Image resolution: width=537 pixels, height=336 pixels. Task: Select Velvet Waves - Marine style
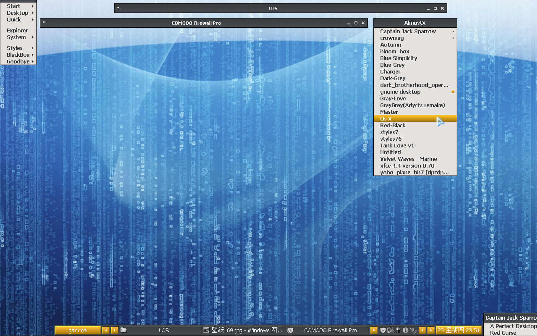pyautogui.click(x=408, y=159)
